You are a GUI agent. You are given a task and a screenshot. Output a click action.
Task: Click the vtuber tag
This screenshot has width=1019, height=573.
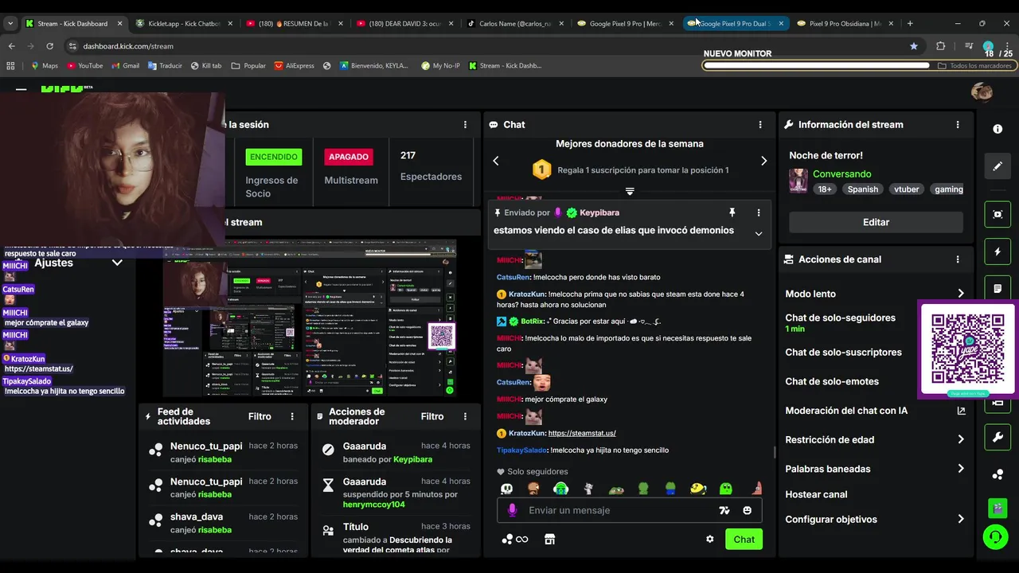coord(906,189)
